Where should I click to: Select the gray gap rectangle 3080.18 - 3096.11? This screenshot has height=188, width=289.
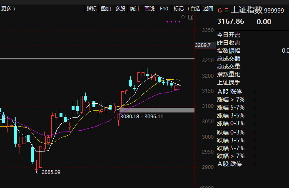[157, 110]
